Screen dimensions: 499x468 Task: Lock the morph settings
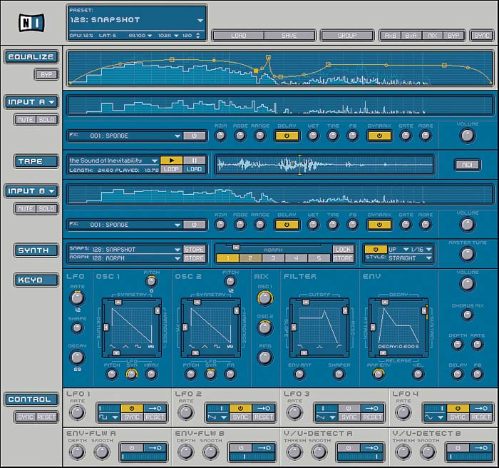pos(343,250)
